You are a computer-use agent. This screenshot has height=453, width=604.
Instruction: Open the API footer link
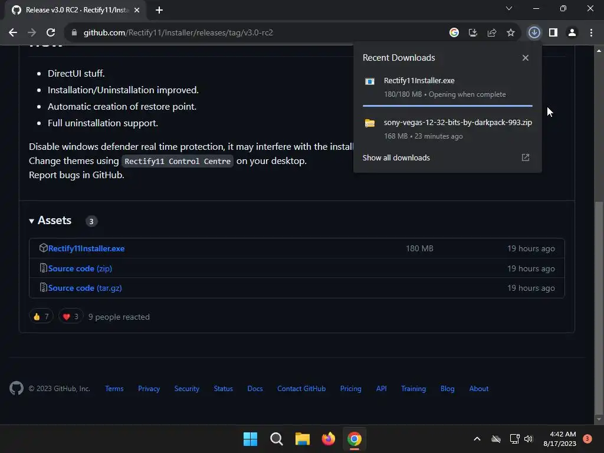(x=381, y=389)
